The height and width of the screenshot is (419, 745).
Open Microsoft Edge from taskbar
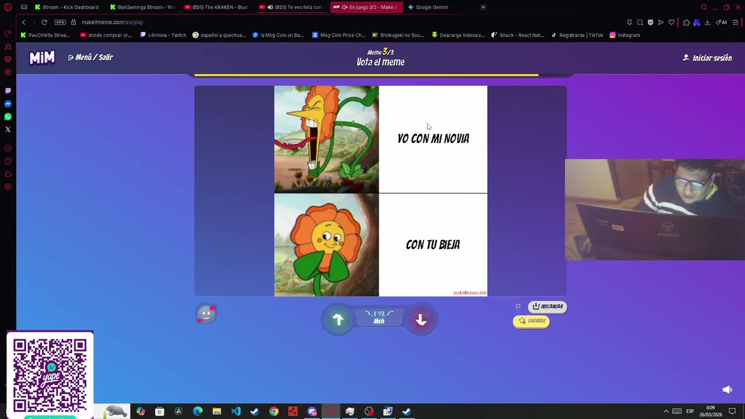point(198,411)
